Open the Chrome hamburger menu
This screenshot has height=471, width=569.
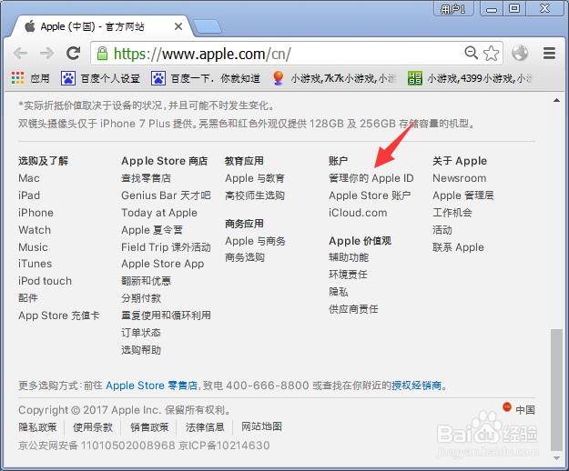[549, 54]
